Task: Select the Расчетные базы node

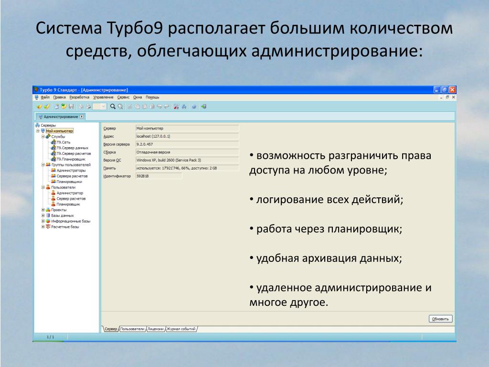Action: [65, 227]
